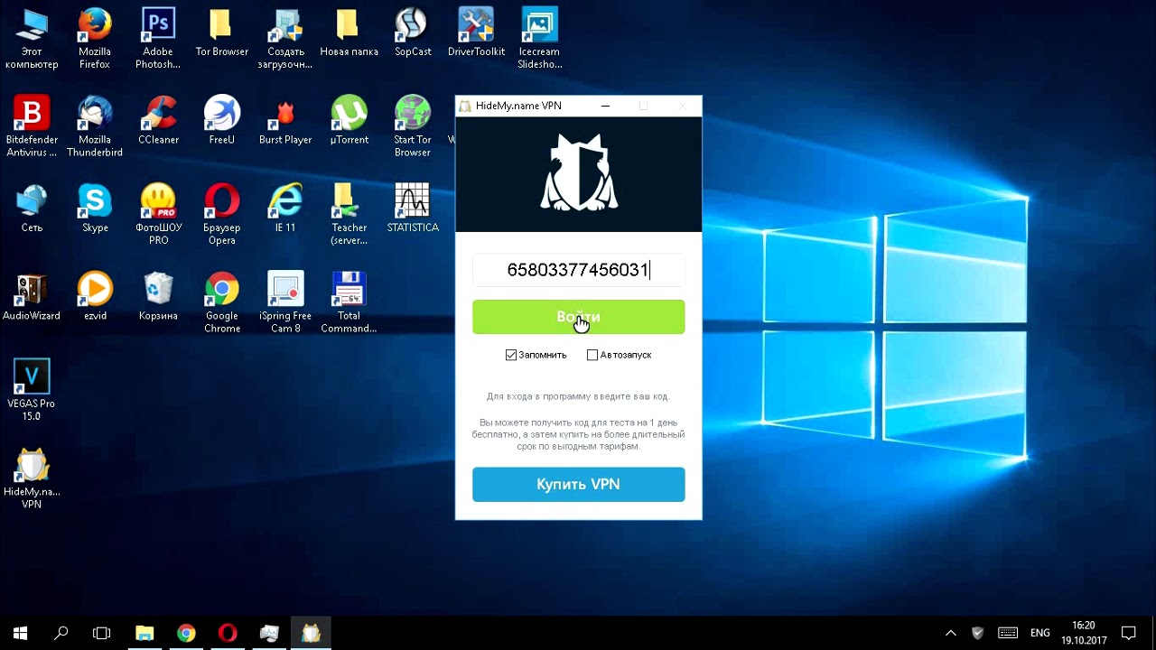This screenshot has width=1156, height=650.
Task: Minimize the HideMy.name VPN window
Action: 605,106
